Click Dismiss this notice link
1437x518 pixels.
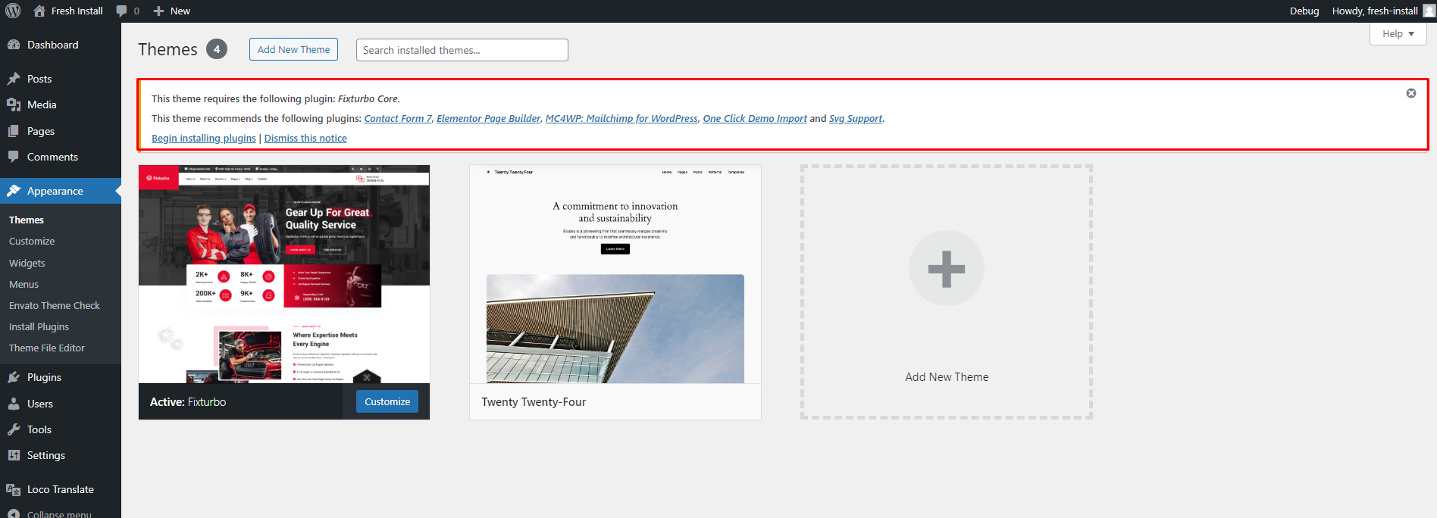(305, 138)
